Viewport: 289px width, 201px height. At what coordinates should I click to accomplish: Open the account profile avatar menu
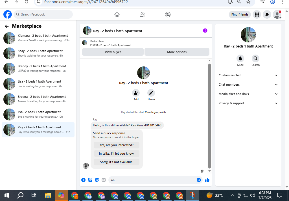tap(277, 14)
